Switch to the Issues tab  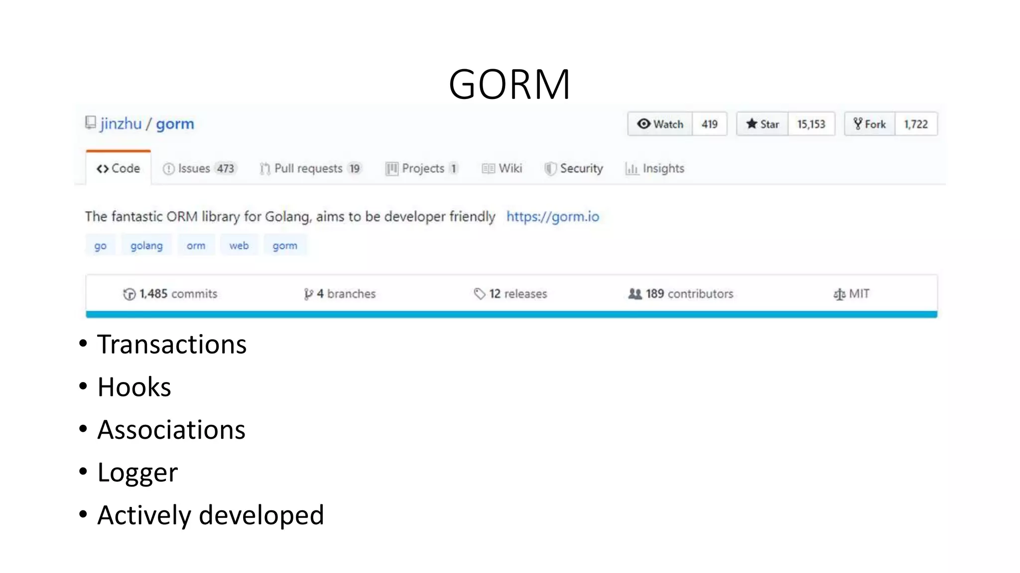(x=199, y=168)
